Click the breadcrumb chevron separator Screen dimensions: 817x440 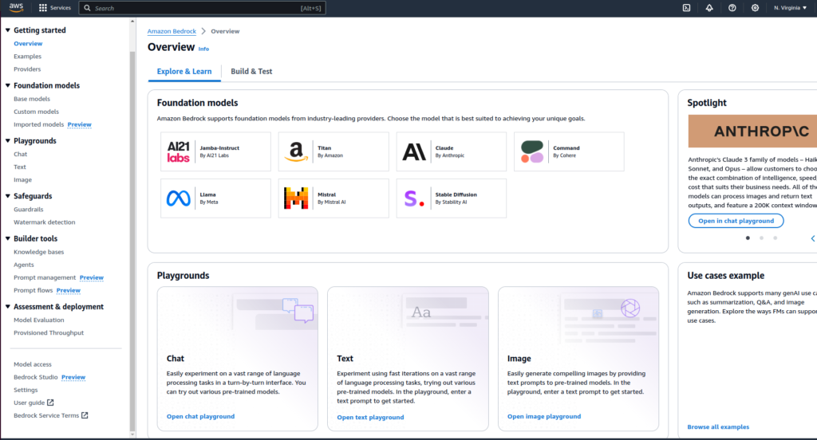coord(203,31)
